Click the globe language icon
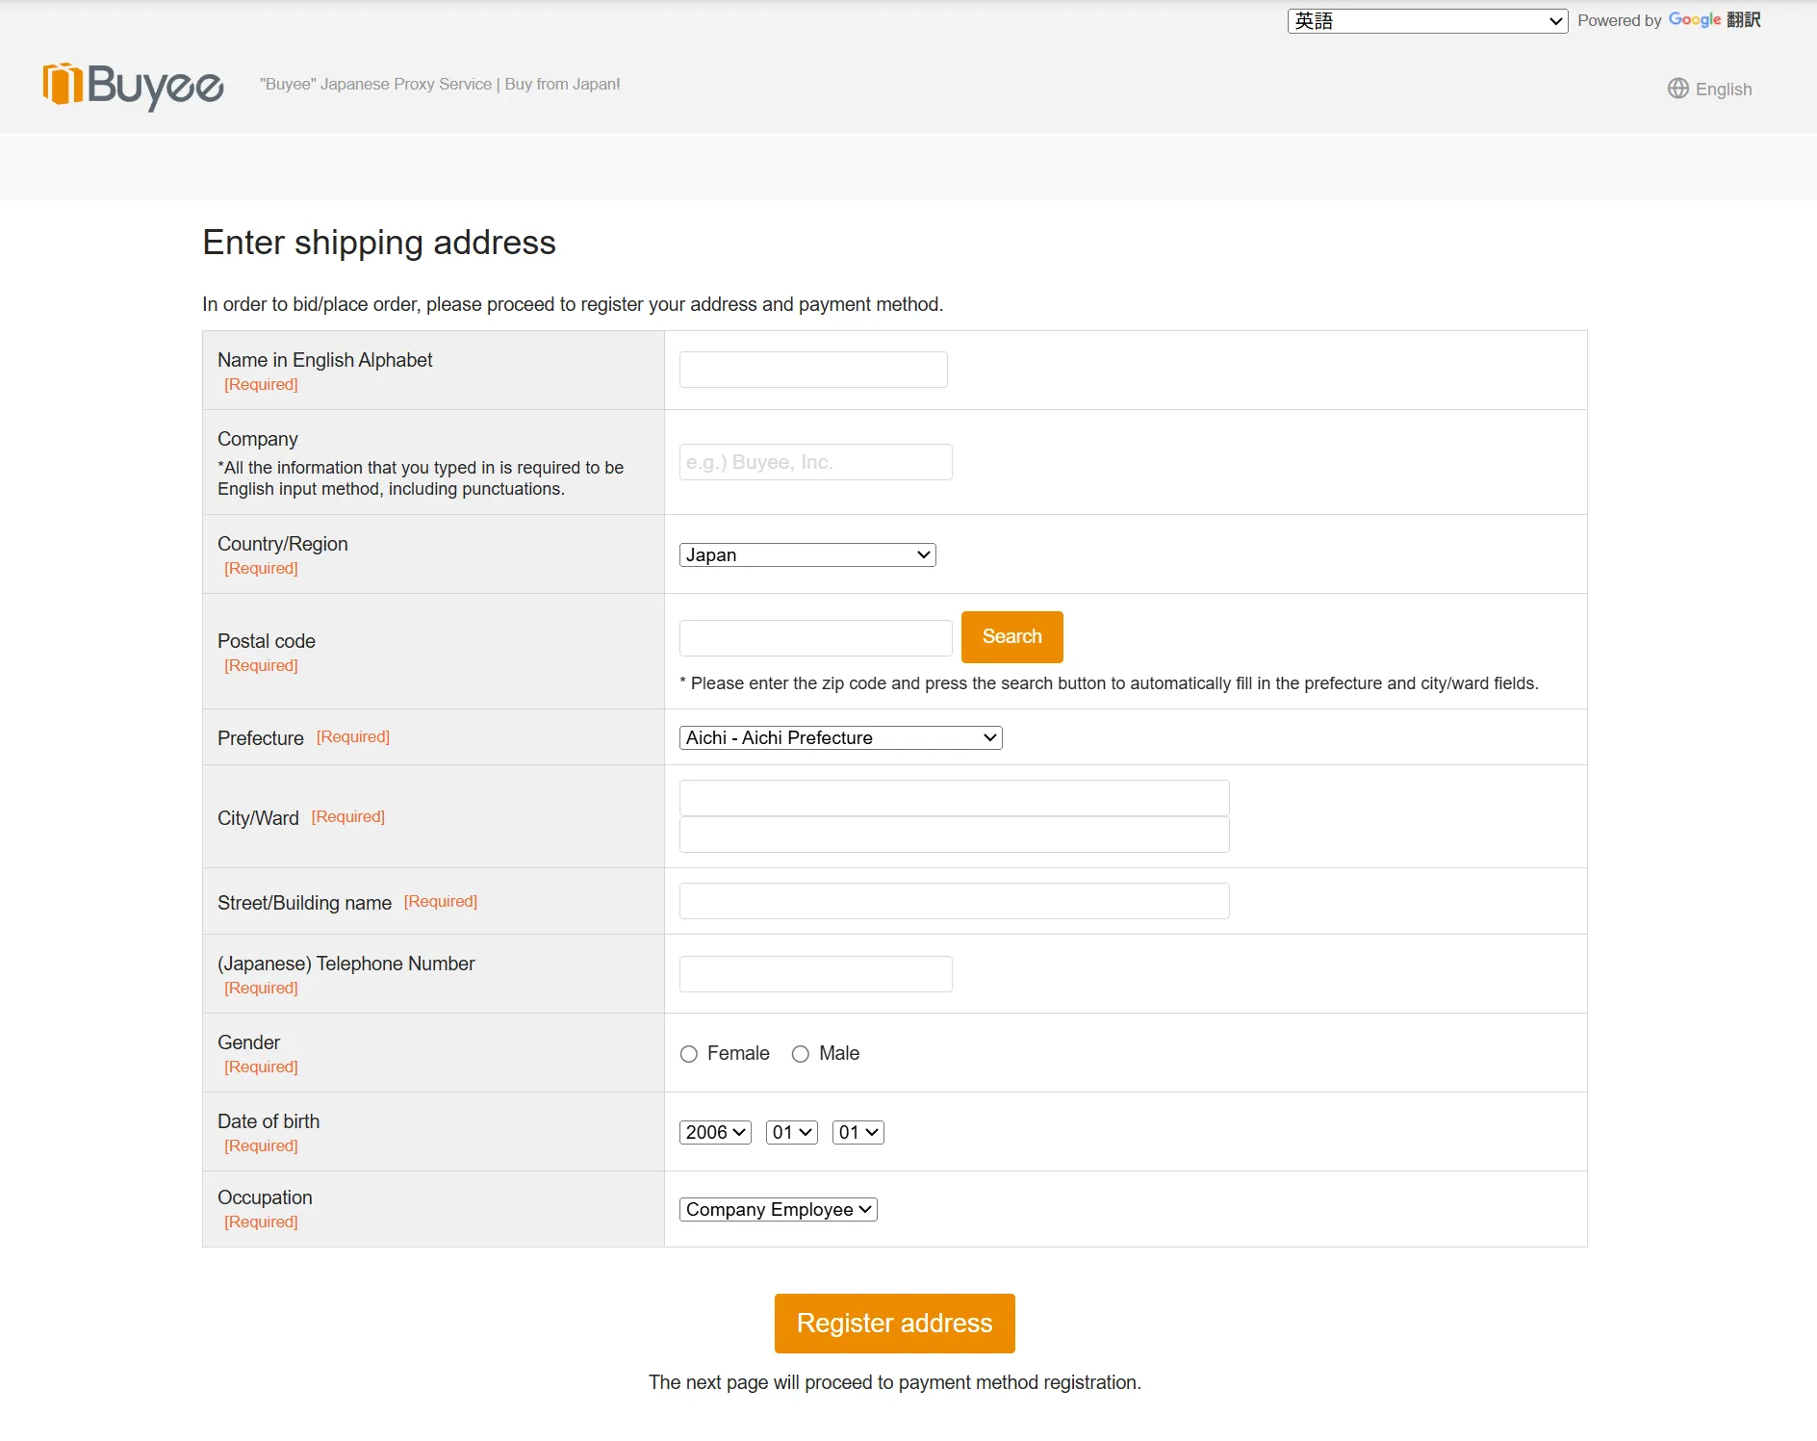1817x1441 pixels. click(1677, 89)
